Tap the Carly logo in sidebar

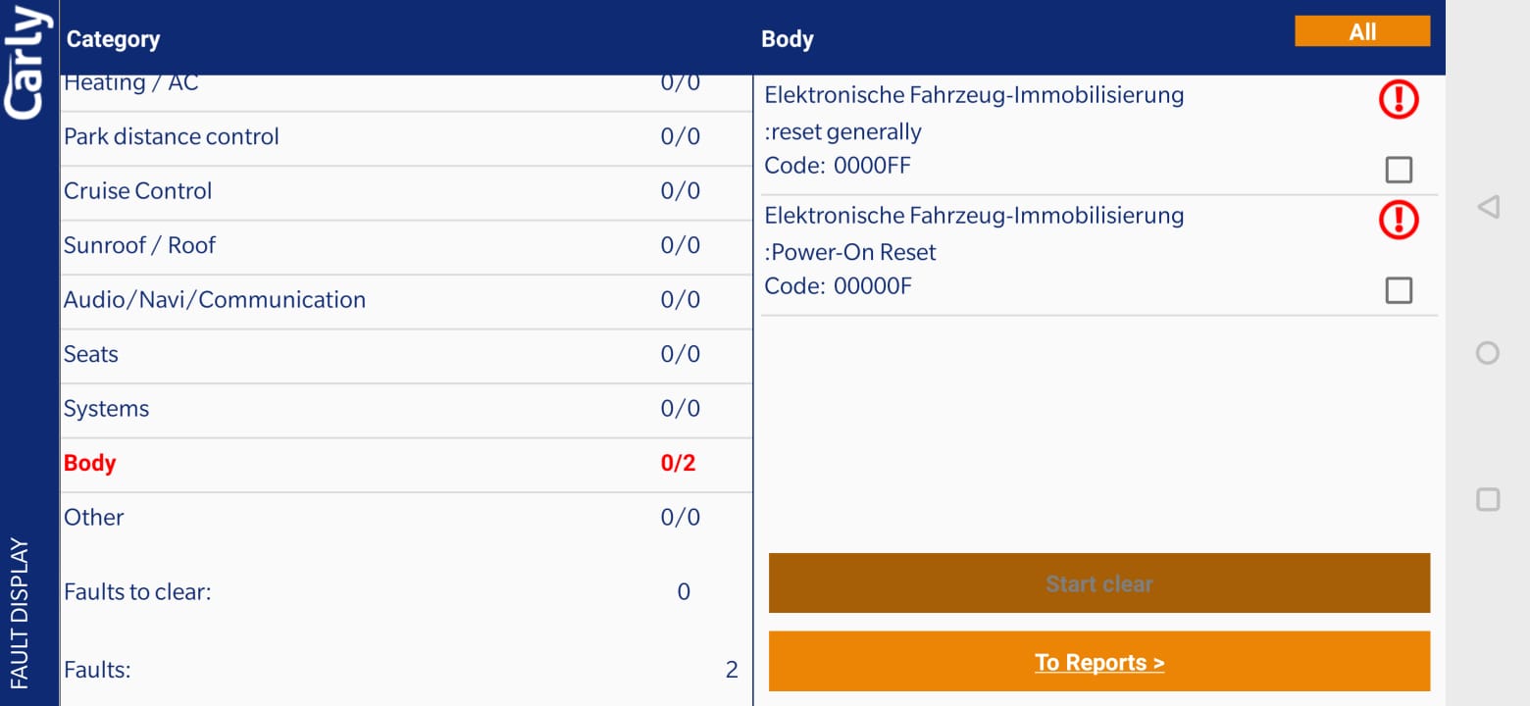pyautogui.click(x=26, y=63)
